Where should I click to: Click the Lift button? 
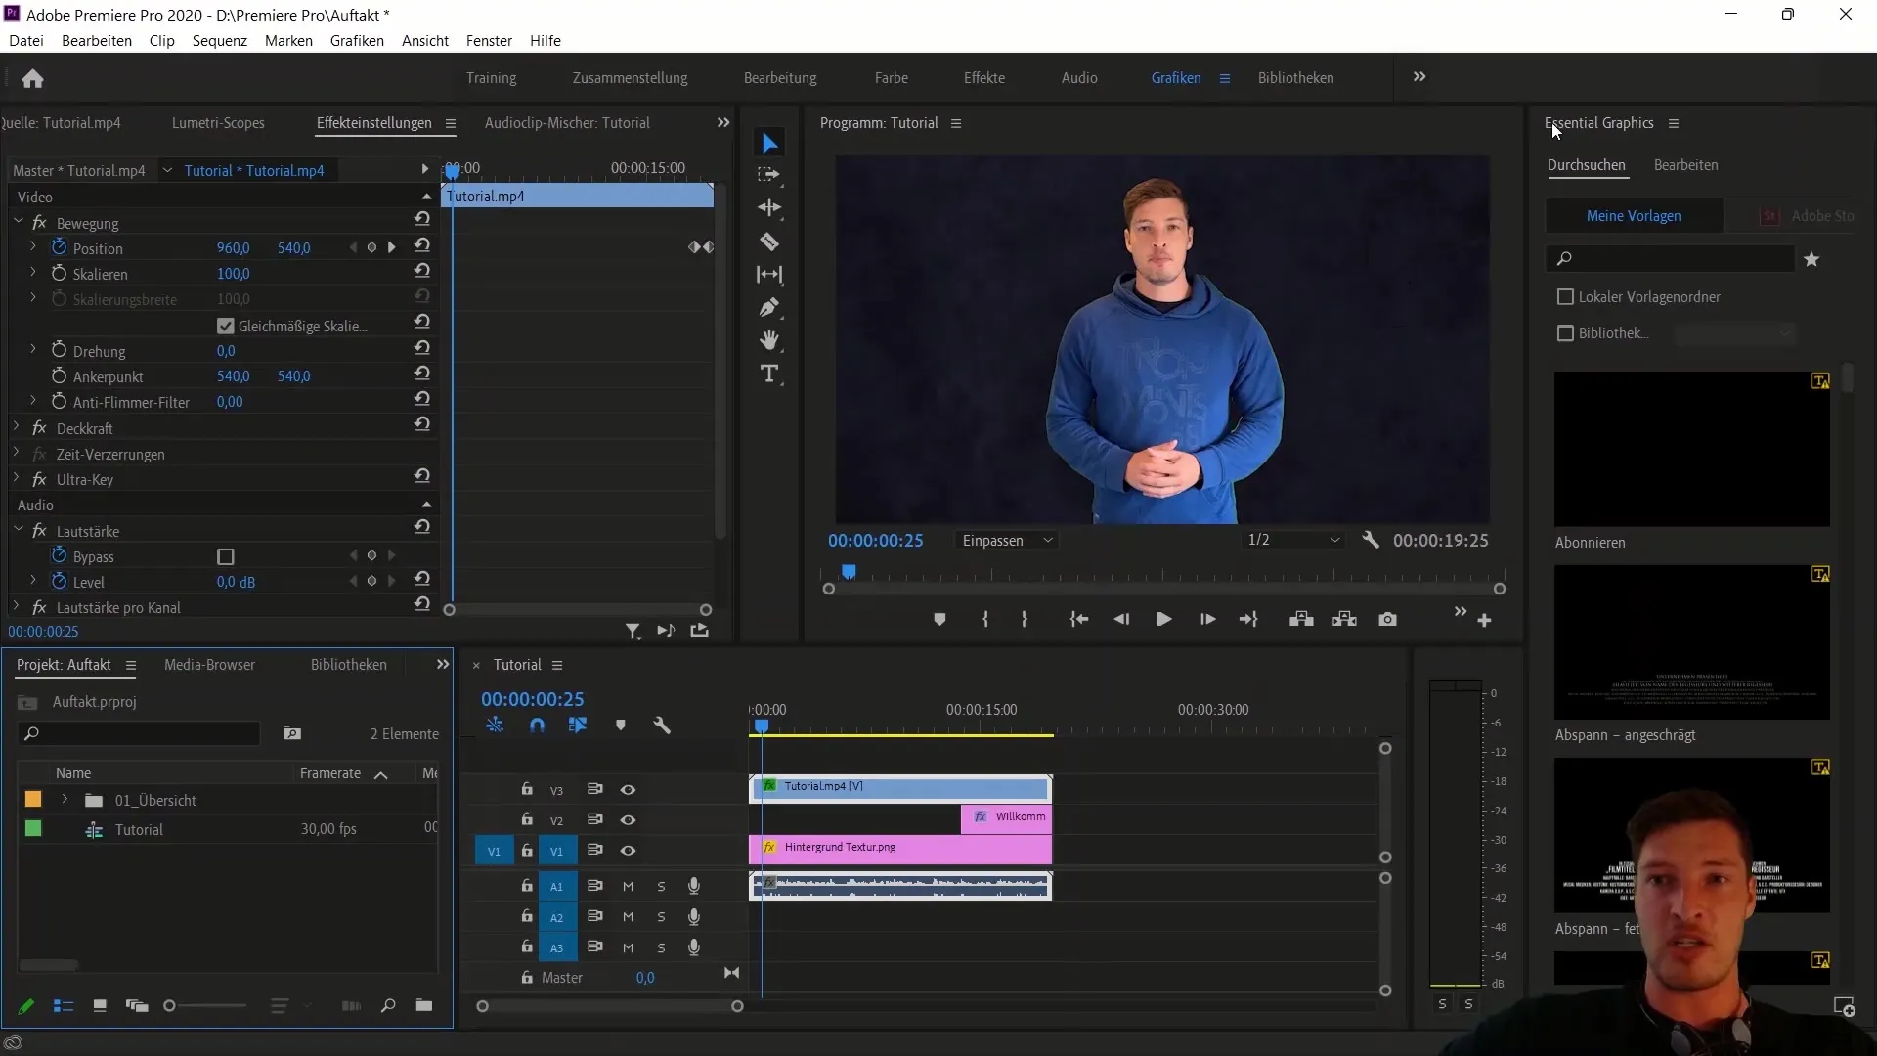(1301, 619)
